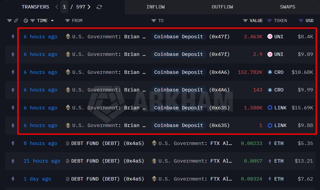The image size is (320, 190).
Task: Open the filter icon left of link column
Action: (10, 21)
